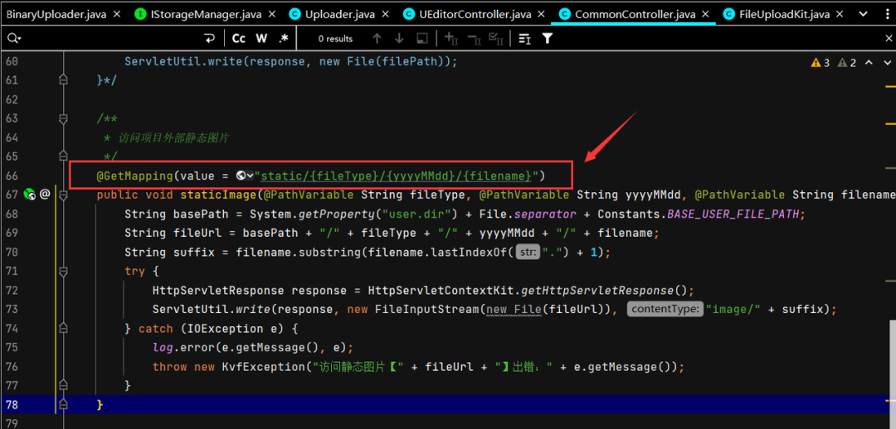This screenshot has width=896, height=429.
Task: Click the URL mapping globe icon on line 66
Action: (242, 176)
